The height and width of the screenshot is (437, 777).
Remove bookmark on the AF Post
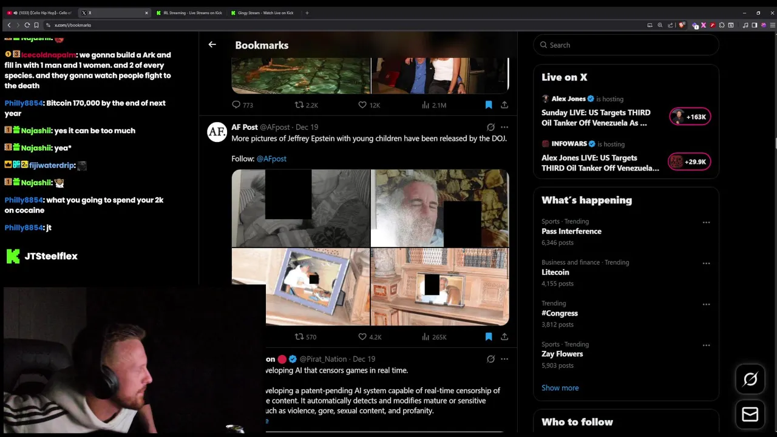489,337
